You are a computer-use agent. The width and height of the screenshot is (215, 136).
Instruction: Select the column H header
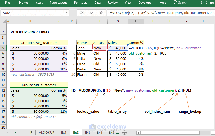tap(136, 21)
